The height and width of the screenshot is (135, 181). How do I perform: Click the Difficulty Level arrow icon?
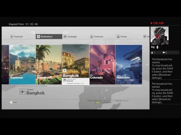click(x=64, y=80)
